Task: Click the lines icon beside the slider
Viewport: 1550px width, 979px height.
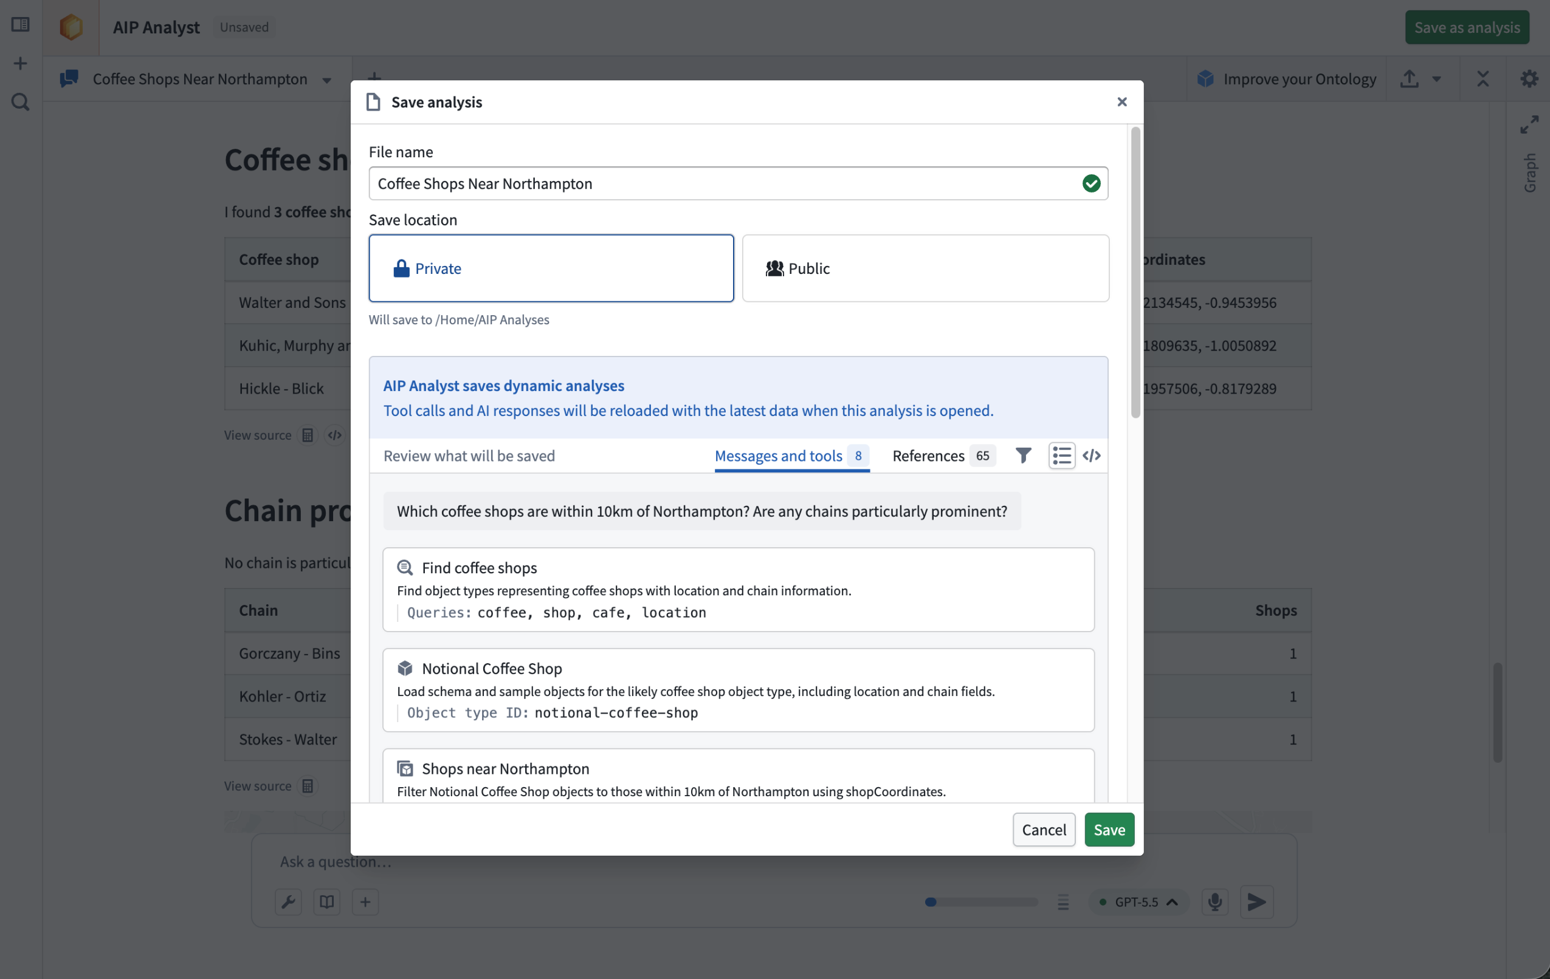Action: (1063, 902)
